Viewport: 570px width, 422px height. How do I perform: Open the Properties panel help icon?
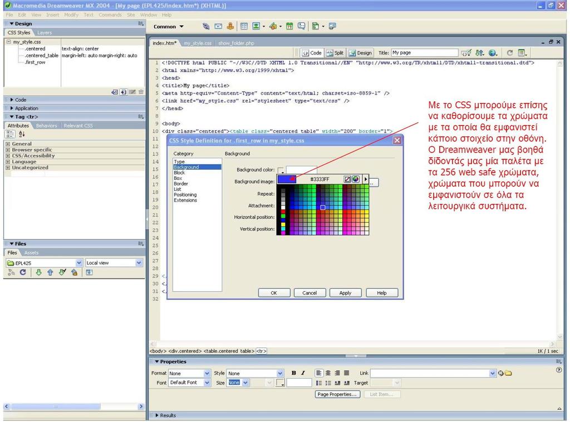coord(559,370)
